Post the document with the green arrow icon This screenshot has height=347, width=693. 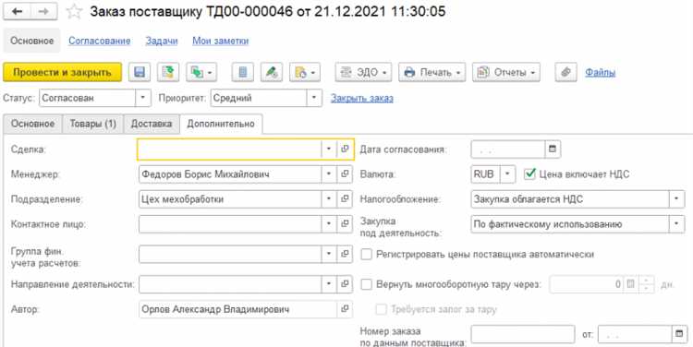[168, 72]
